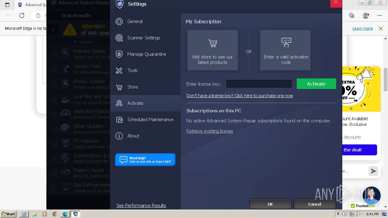Click Visit store to see latest products tile
The image size is (388, 218).
point(212,50)
